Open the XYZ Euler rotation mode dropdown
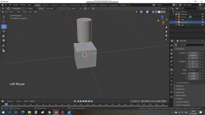This screenshot has height=115, width=205. point(193,70)
